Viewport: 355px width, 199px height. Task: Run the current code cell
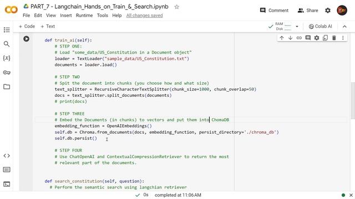pos(26,39)
